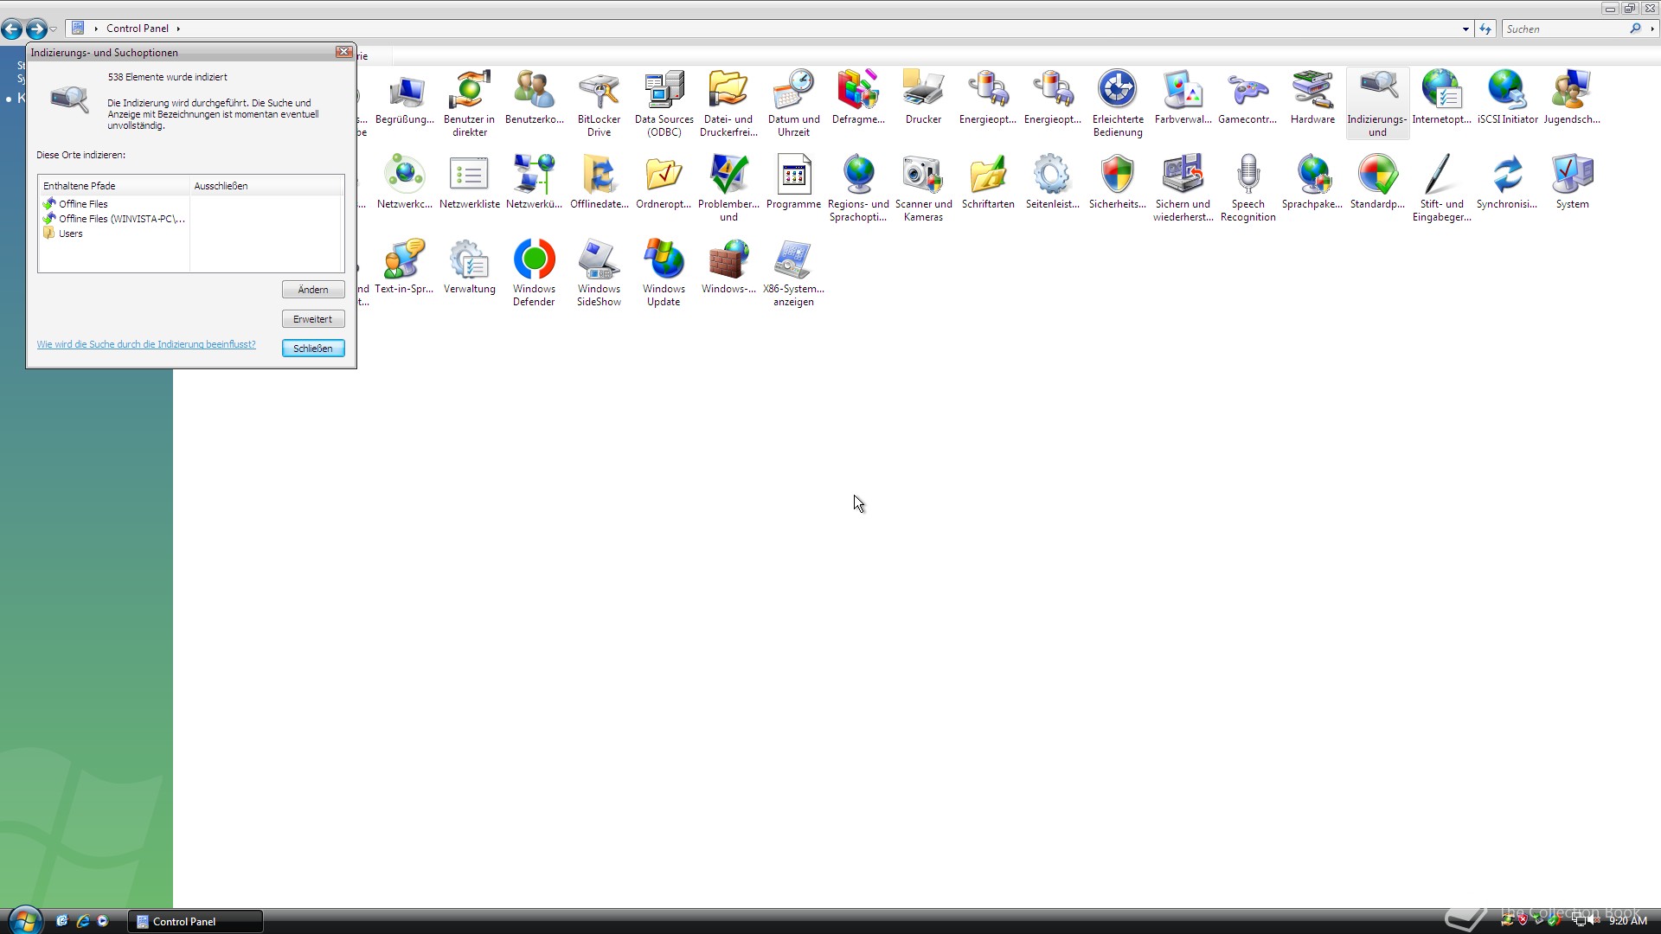The height and width of the screenshot is (934, 1661).
Task: Open the Seitenleiste gear icon
Action: pyautogui.click(x=1053, y=182)
